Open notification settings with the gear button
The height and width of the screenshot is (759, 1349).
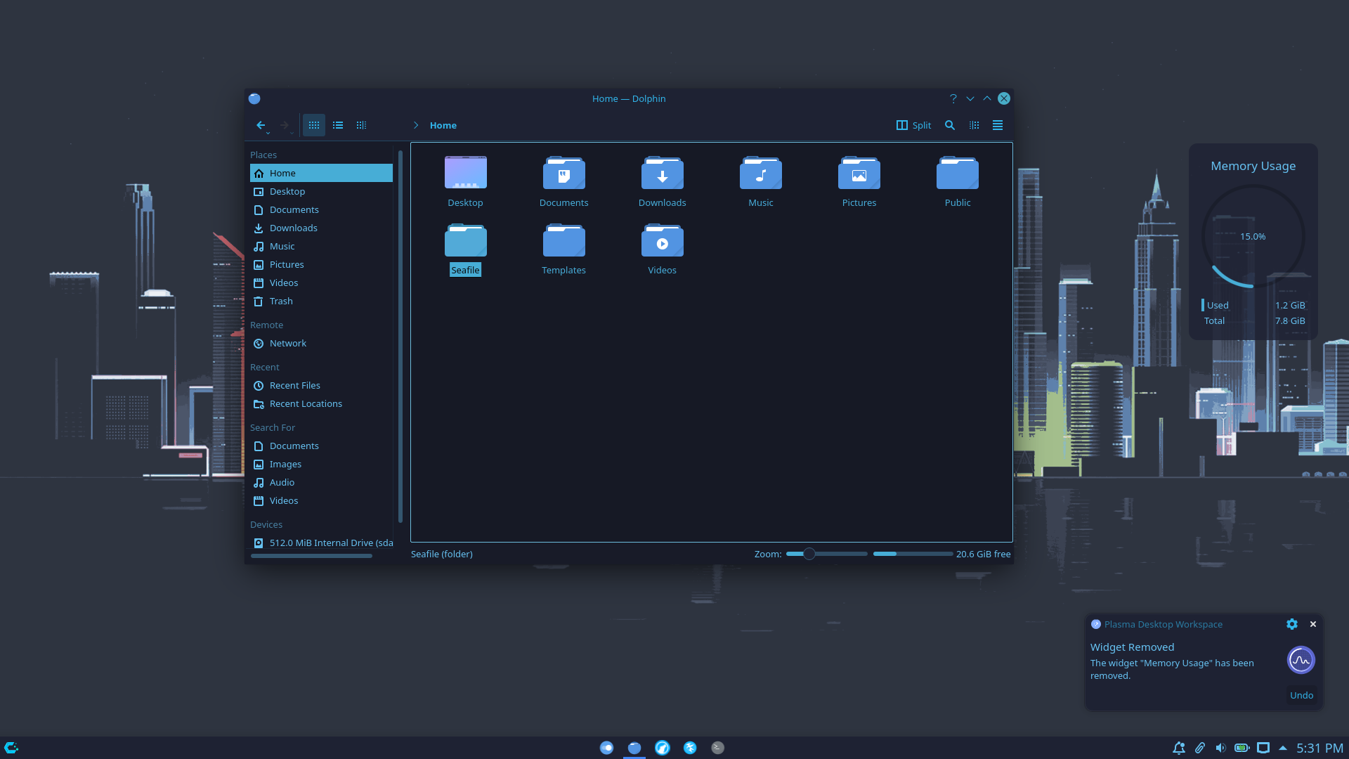[1291, 624]
